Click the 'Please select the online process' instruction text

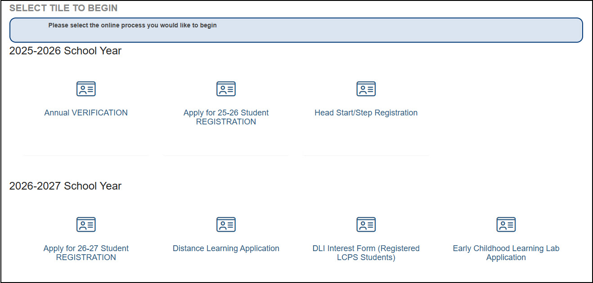(133, 26)
